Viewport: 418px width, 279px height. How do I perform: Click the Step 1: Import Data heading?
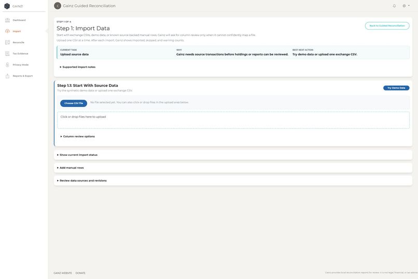coord(83,28)
